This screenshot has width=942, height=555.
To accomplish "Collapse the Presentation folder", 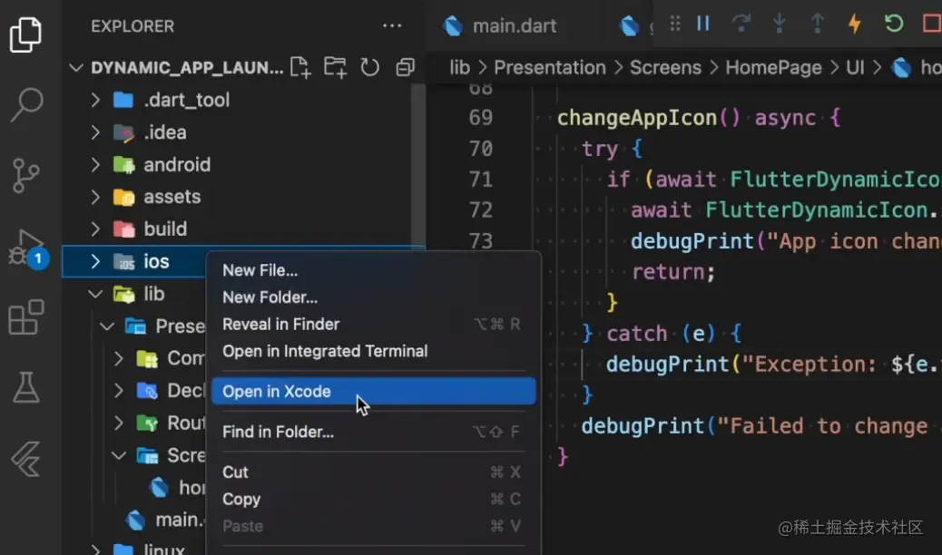I will tap(107, 326).
